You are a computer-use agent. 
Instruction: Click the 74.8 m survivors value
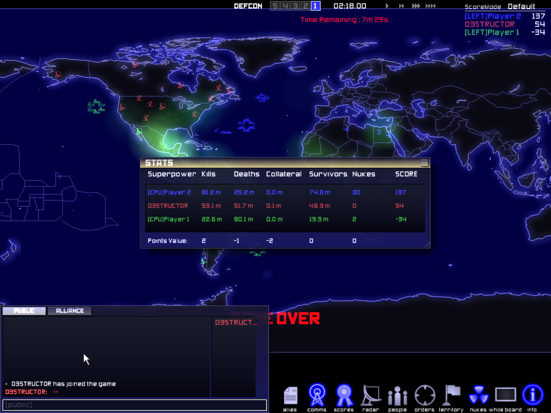[x=320, y=193]
